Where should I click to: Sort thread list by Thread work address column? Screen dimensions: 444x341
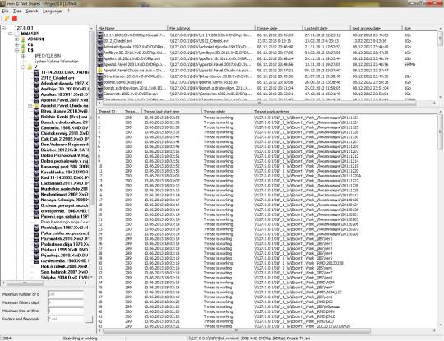345,112
